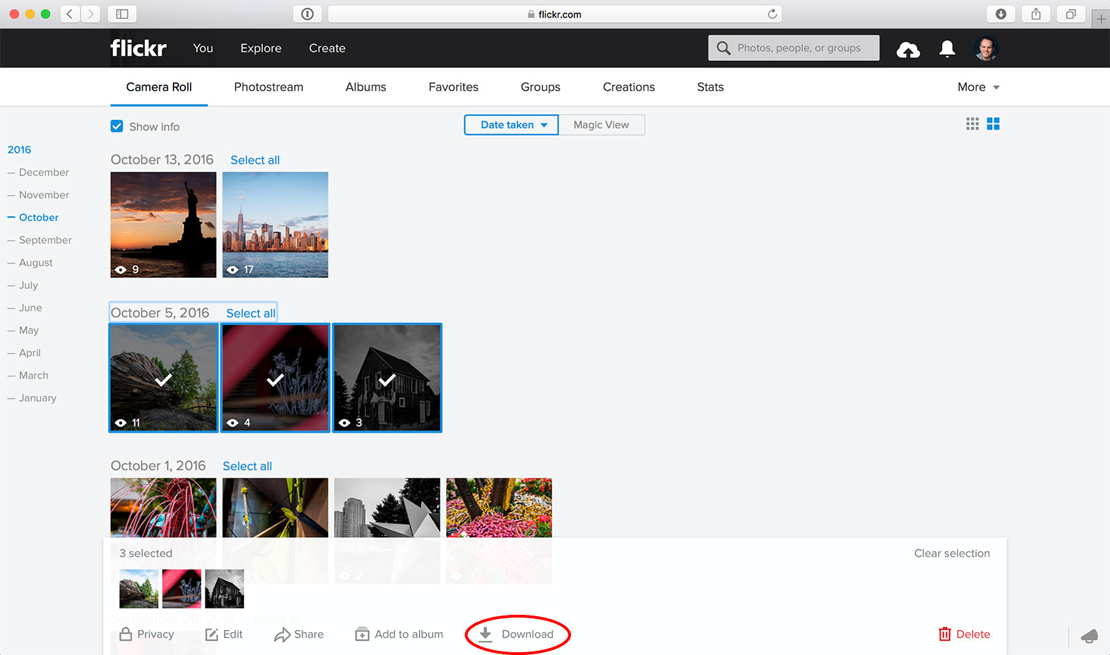Click the barn thumbnail in selection tray
1110x655 pixels.
[224, 588]
